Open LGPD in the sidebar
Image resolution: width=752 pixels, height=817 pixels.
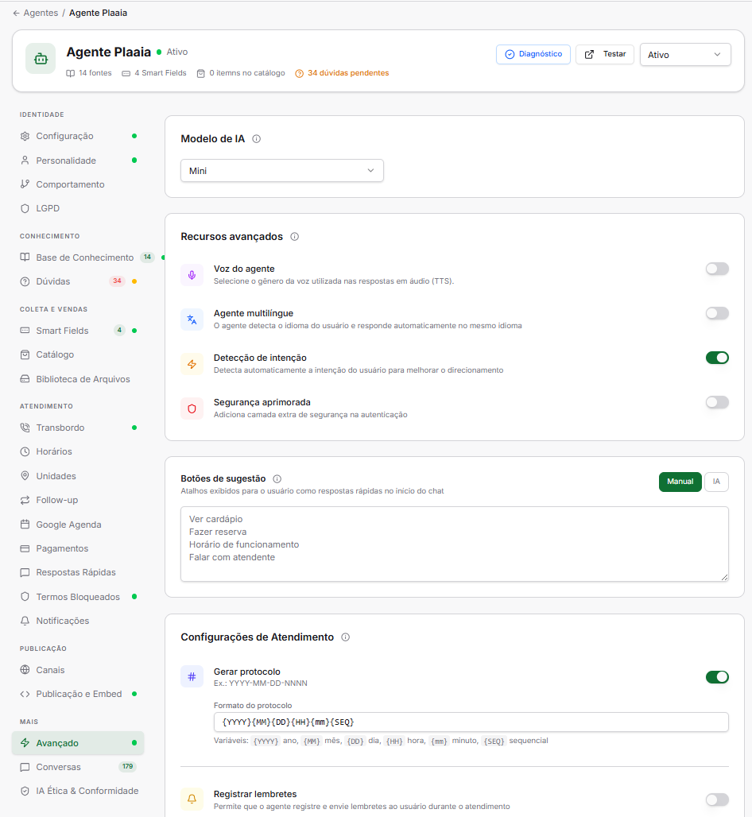point(78,208)
